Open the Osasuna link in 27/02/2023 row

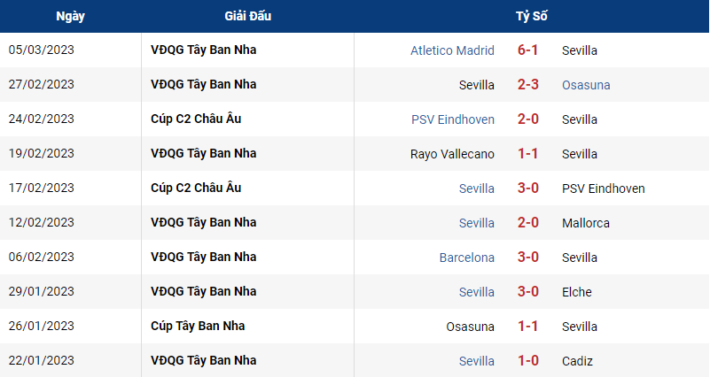pos(586,85)
